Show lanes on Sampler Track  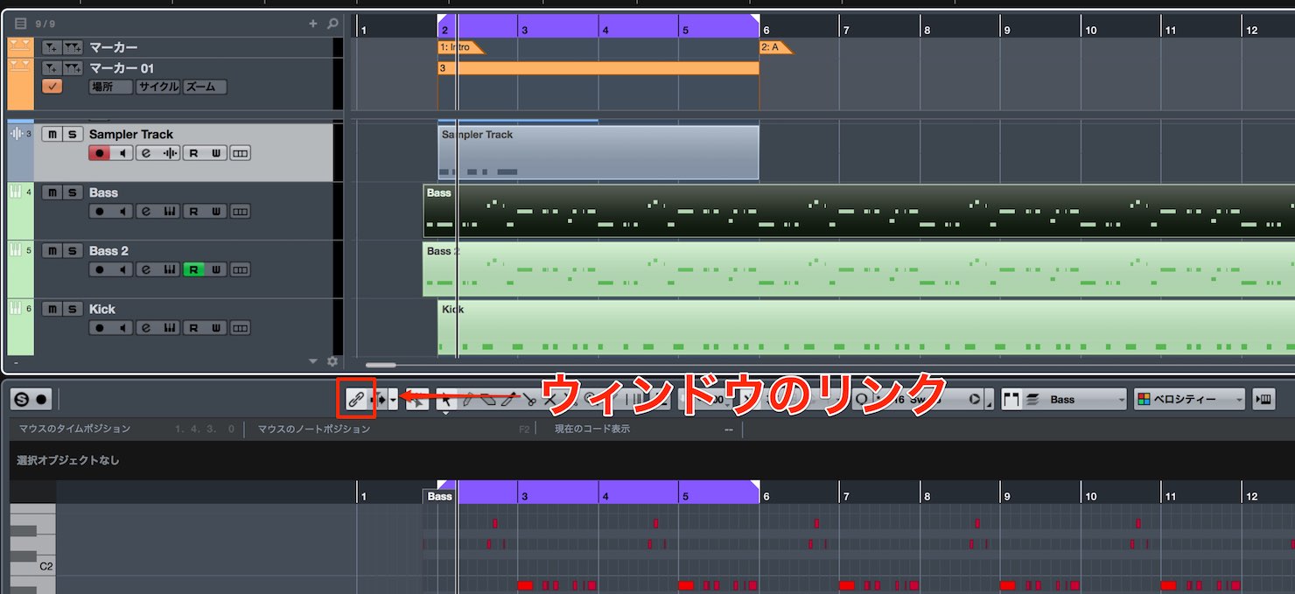pos(240,153)
